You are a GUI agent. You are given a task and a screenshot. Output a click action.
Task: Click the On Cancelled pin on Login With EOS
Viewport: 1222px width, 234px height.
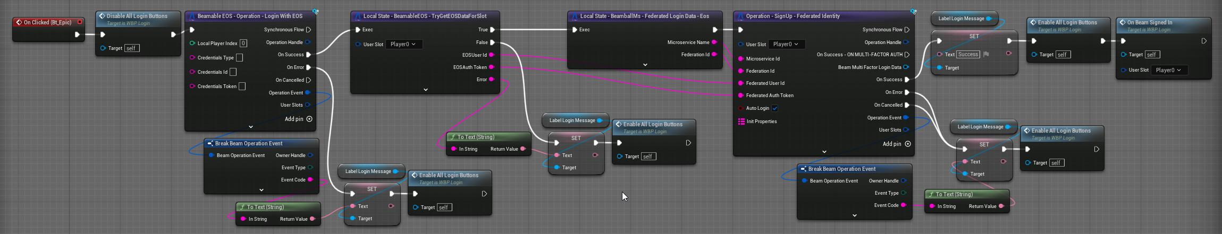pos(308,80)
